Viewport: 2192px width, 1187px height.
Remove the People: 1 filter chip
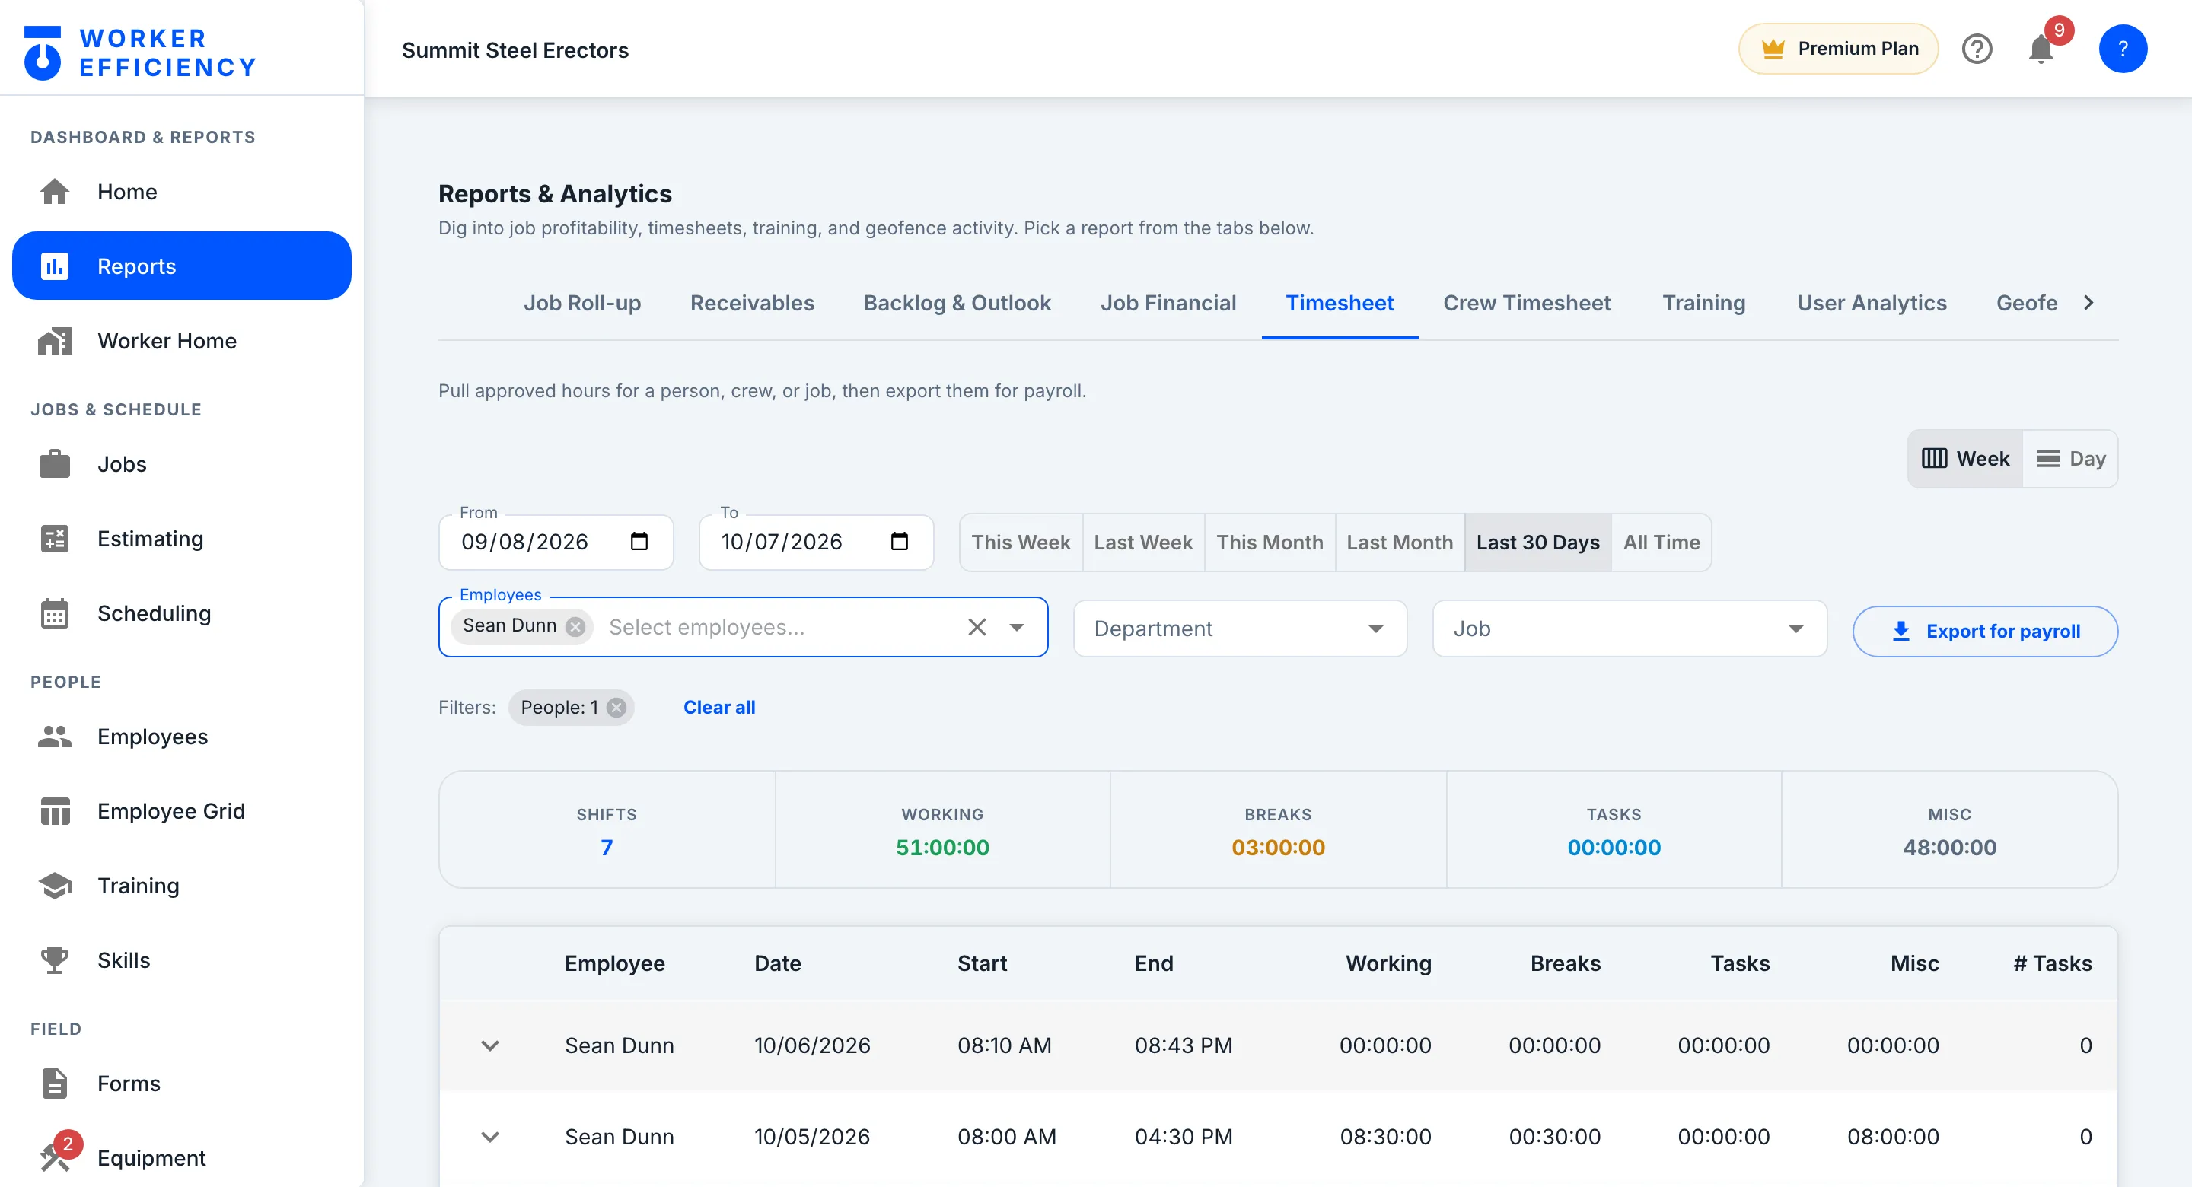(x=616, y=707)
